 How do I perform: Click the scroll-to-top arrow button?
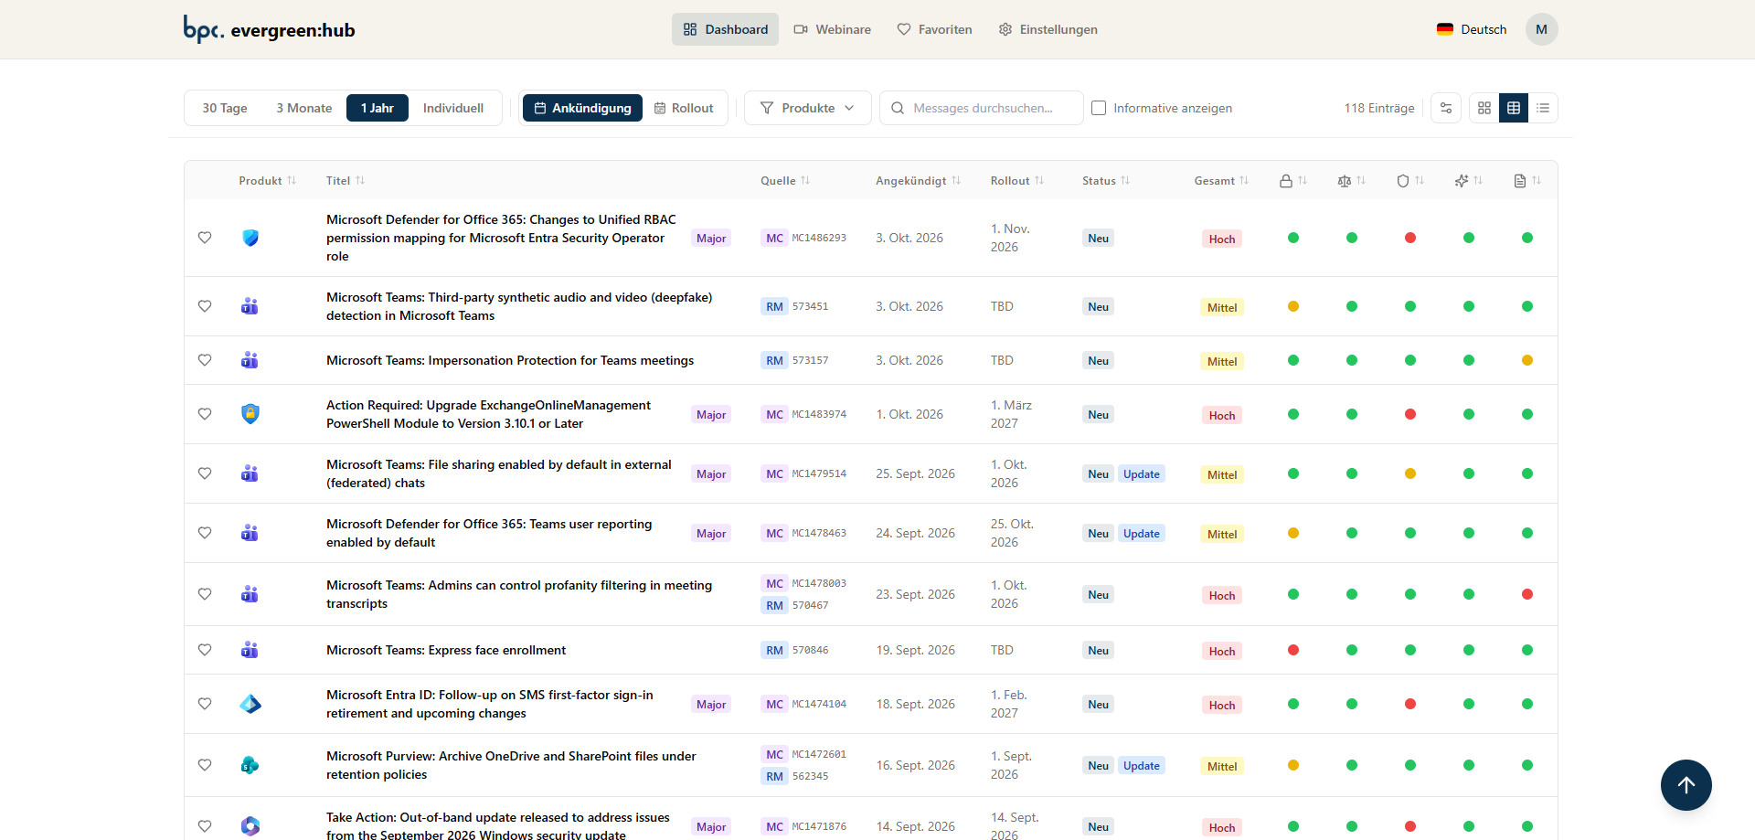point(1686,785)
